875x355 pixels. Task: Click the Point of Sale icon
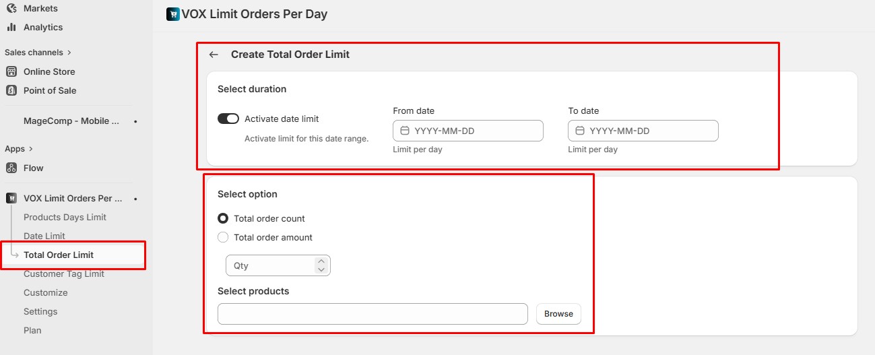click(x=11, y=90)
